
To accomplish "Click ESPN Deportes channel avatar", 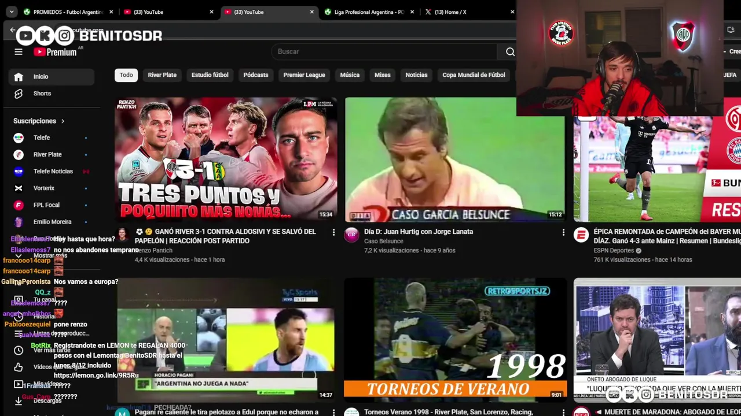I will point(581,235).
